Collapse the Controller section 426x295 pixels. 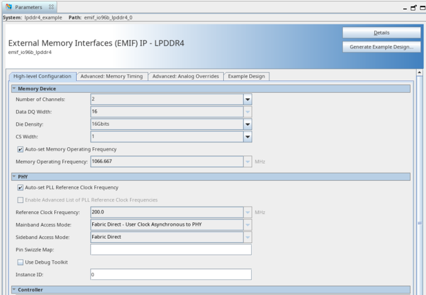tap(14, 290)
